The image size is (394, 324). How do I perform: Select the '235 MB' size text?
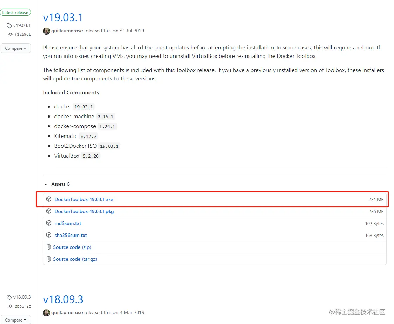coord(376,211)
